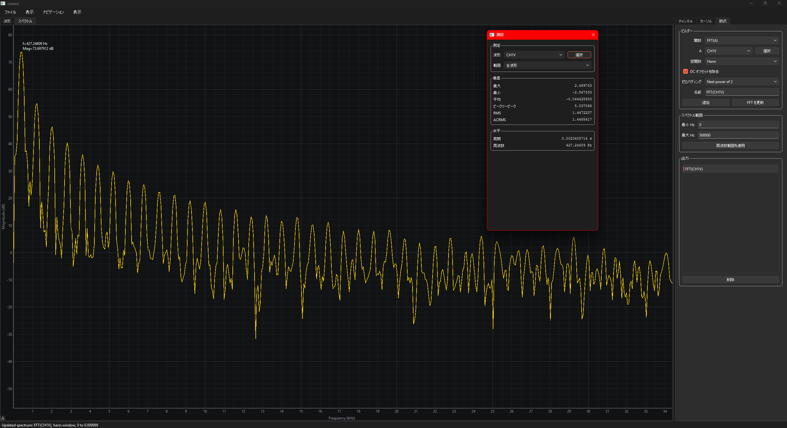The image size is (787, 428).
Task: Close the 測定 dialog
Action: pyautogui.click(x=593, y=35)
